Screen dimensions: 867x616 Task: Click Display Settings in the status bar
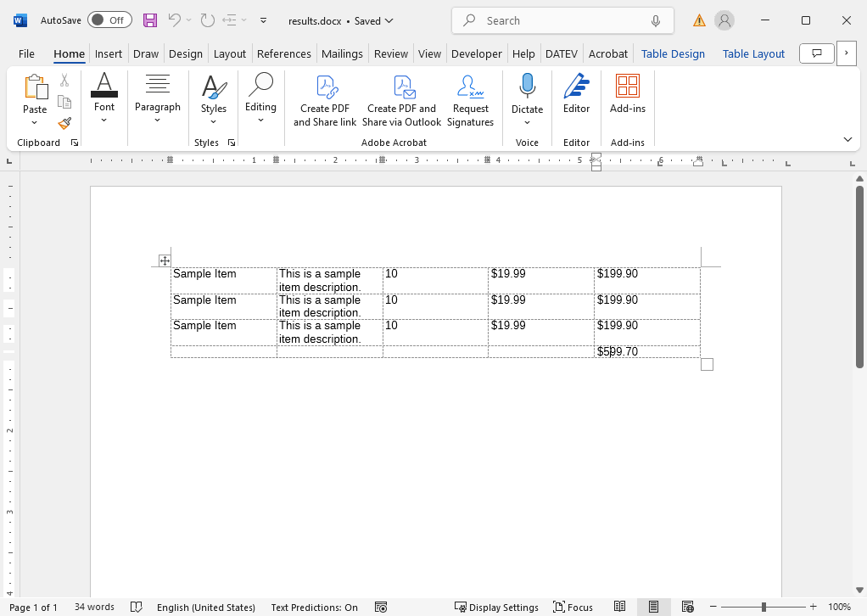coord(496,608)
